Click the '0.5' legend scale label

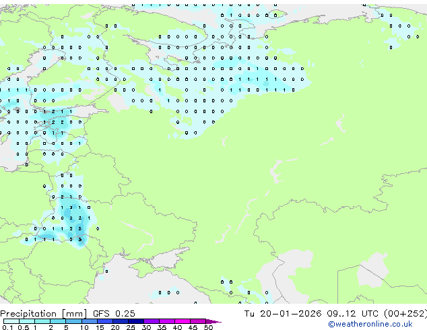click(x=24, y=327)
